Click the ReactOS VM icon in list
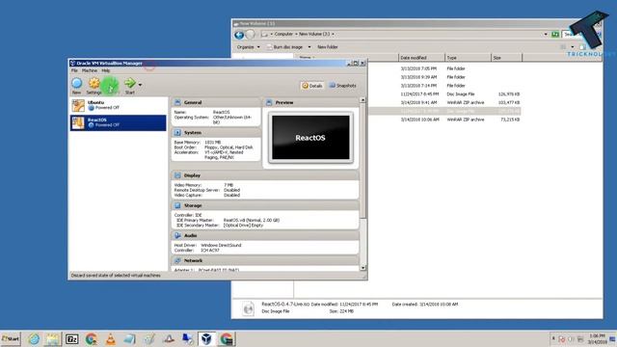 (x=78, y=122)
